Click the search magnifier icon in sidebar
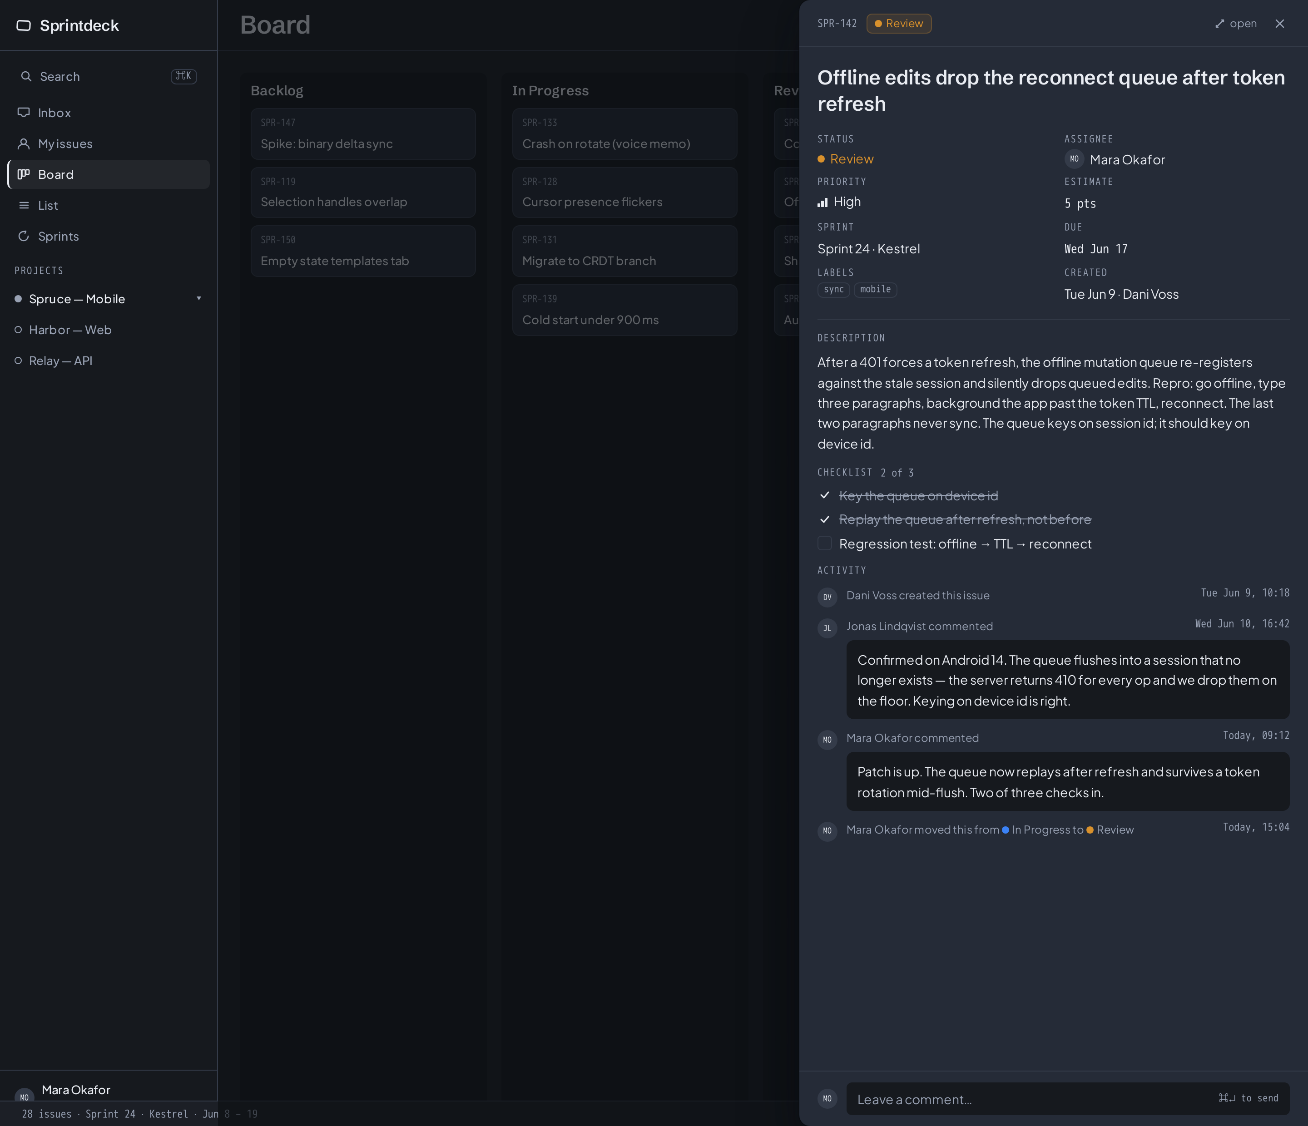 click(26, 76)
